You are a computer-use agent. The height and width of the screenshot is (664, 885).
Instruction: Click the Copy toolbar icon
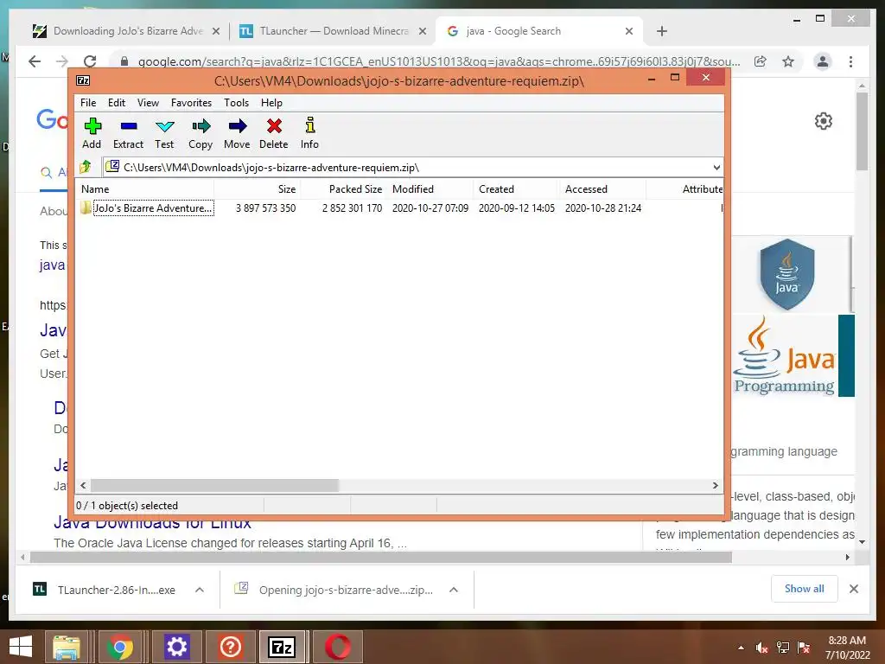coord(201,133)
